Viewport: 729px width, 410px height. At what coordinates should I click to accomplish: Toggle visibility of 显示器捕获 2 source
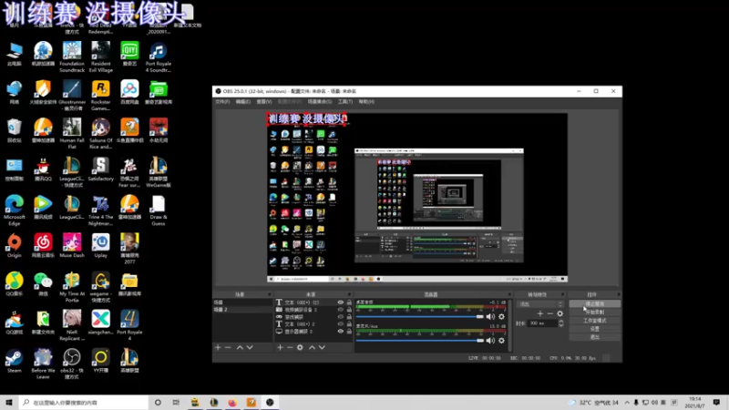pos(340,332)
